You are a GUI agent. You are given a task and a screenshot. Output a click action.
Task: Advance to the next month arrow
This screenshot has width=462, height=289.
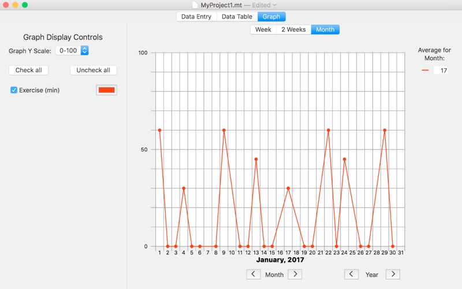tap(295, 274)
